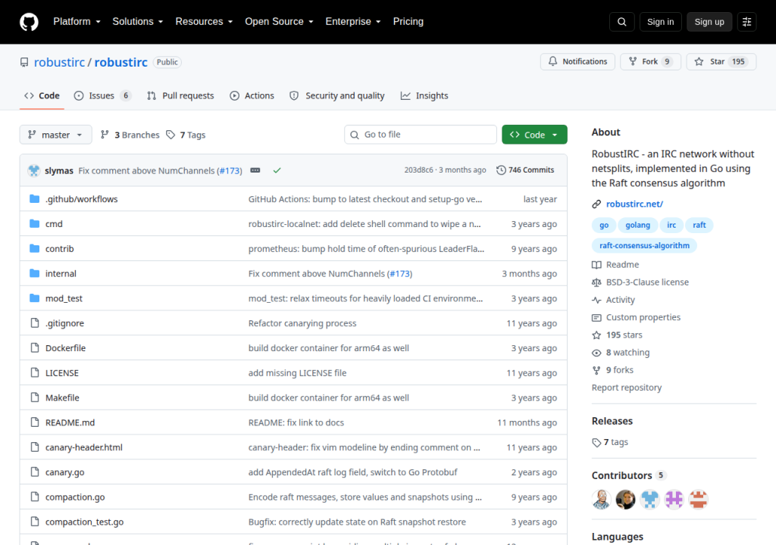Click Sign in button
The image size is (776, 545).
(660, 22)
